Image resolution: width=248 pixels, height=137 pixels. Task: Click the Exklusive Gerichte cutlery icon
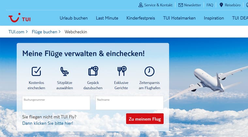pyautogui.click(x=122, y=71)
